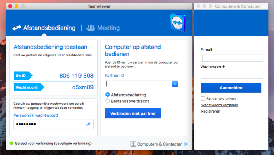Click the Computer op afstand bedienen heading
Screen dimensions: 274x155
(x=133, y=50)
